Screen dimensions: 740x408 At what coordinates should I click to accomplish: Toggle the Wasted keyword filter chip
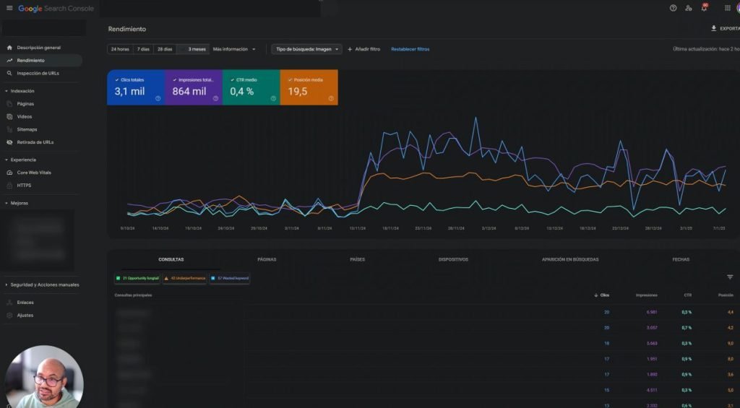click(229, 278)
